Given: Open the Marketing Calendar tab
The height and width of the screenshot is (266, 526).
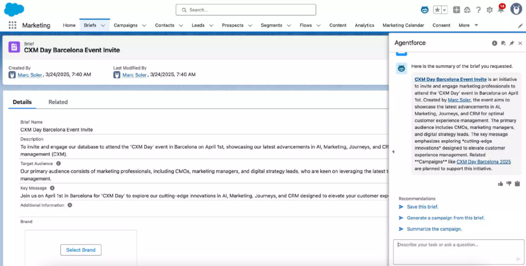Looking at the screenshot, I should [x=403, y=25].
